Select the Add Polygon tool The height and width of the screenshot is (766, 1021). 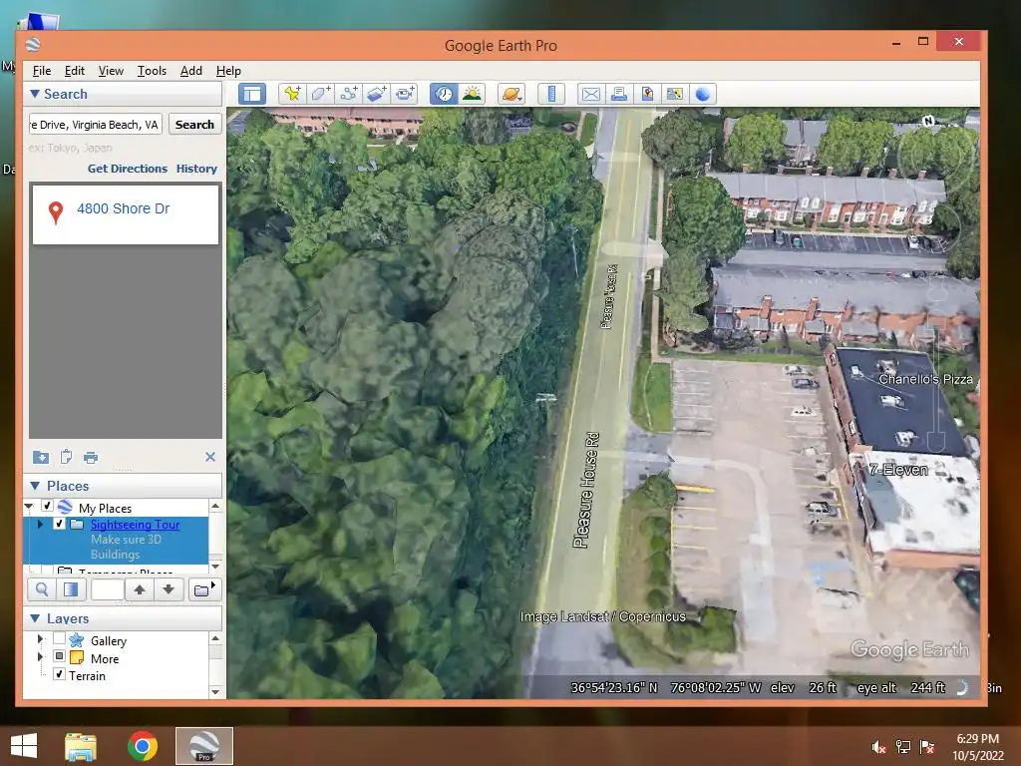[x=320, y=94]
